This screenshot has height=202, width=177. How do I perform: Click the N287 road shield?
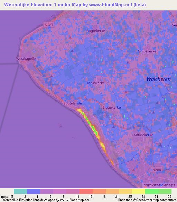49,25
